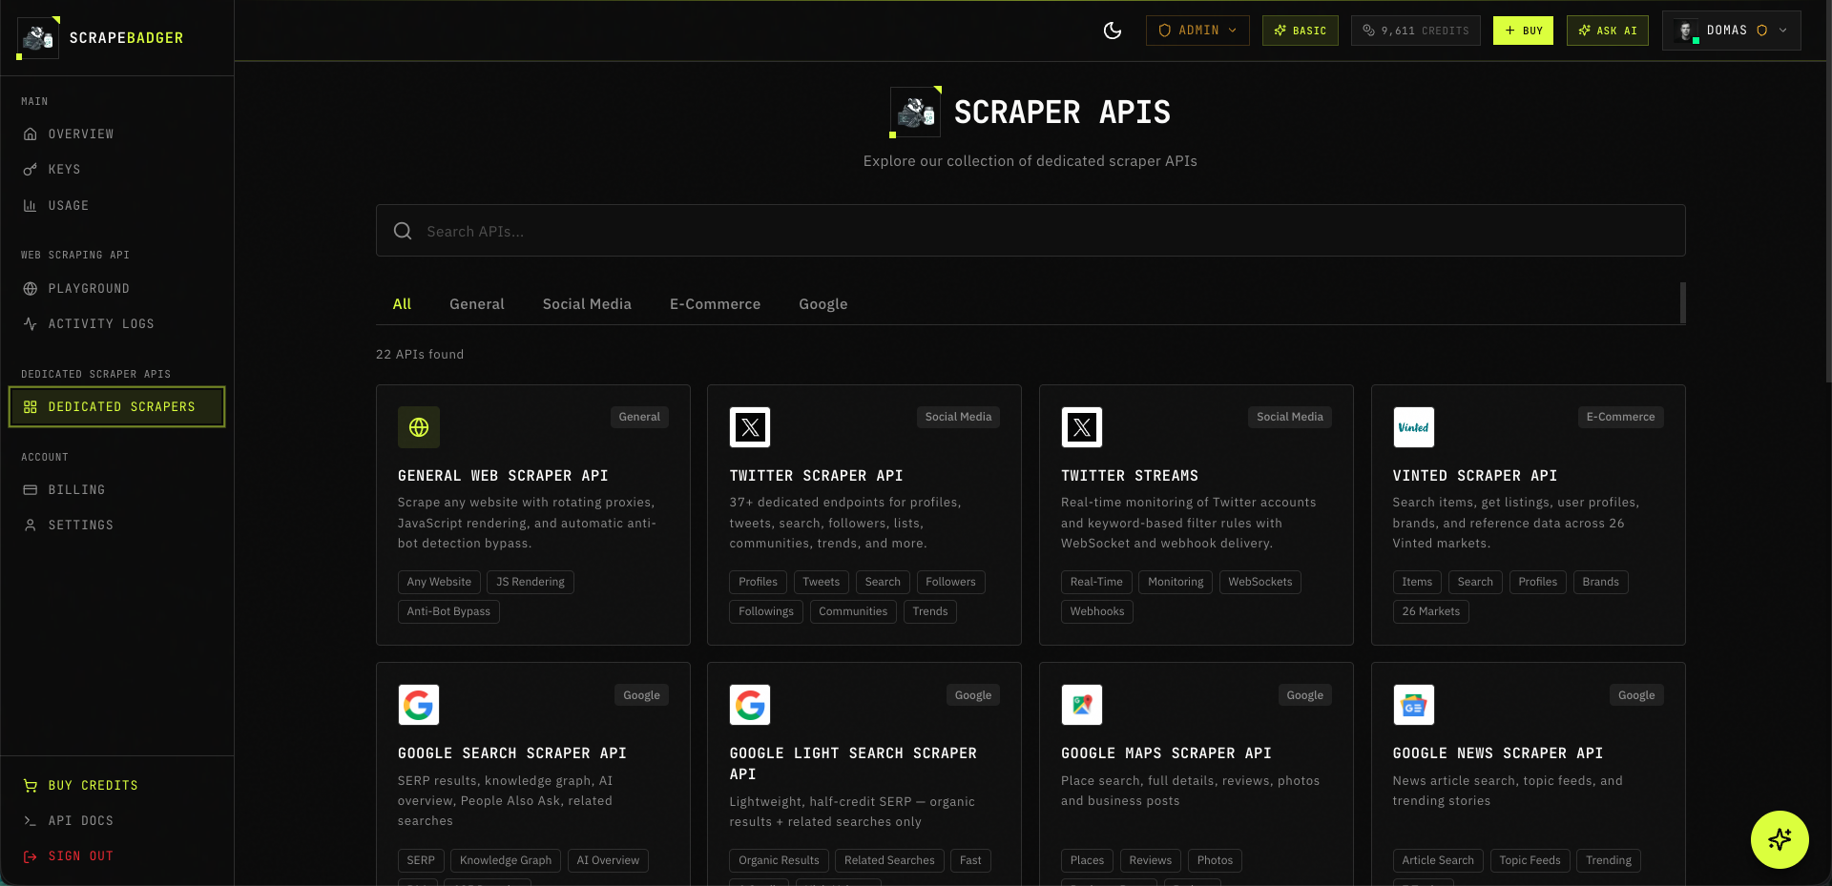The width and height of the screenshot is (1832, 886).
Task: Switch to the Social Media tab
Action: 586,303
